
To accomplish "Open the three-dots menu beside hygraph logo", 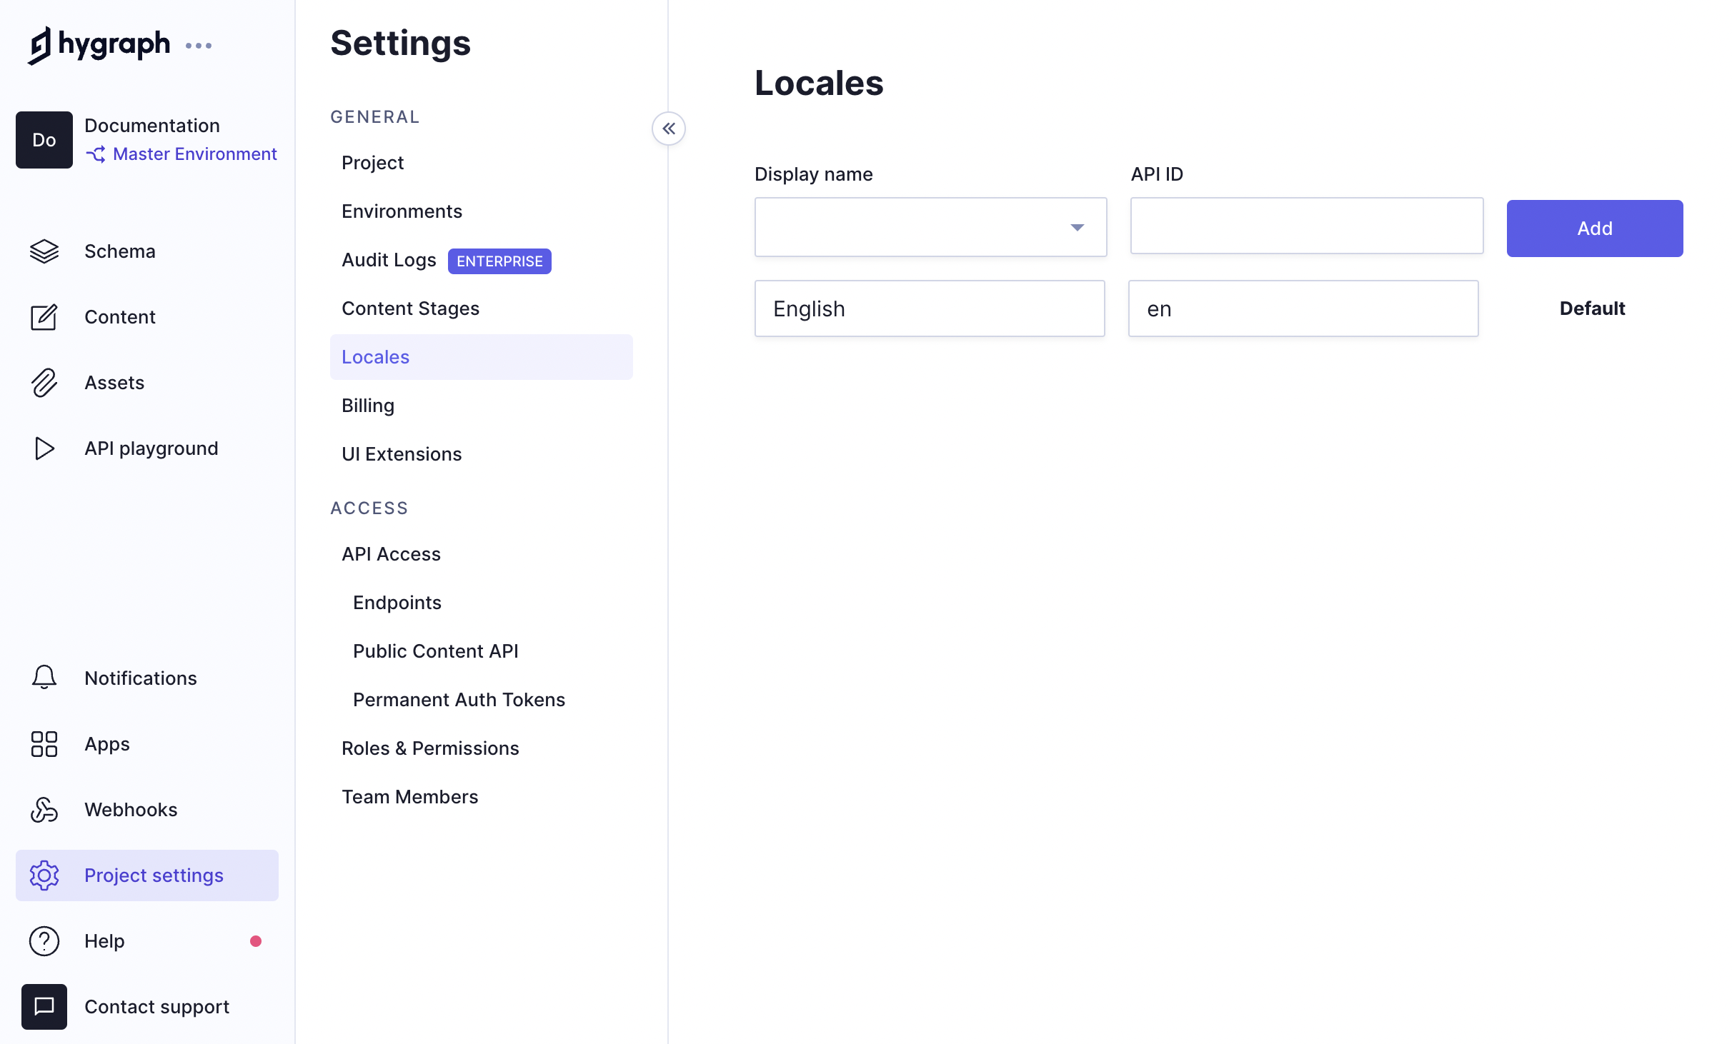I will tap(199, 46).
